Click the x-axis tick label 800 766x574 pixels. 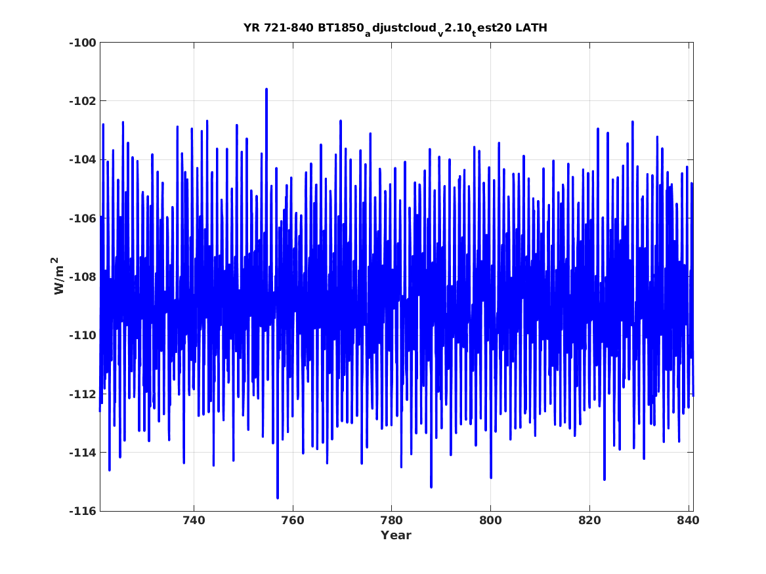coord(490,520)
